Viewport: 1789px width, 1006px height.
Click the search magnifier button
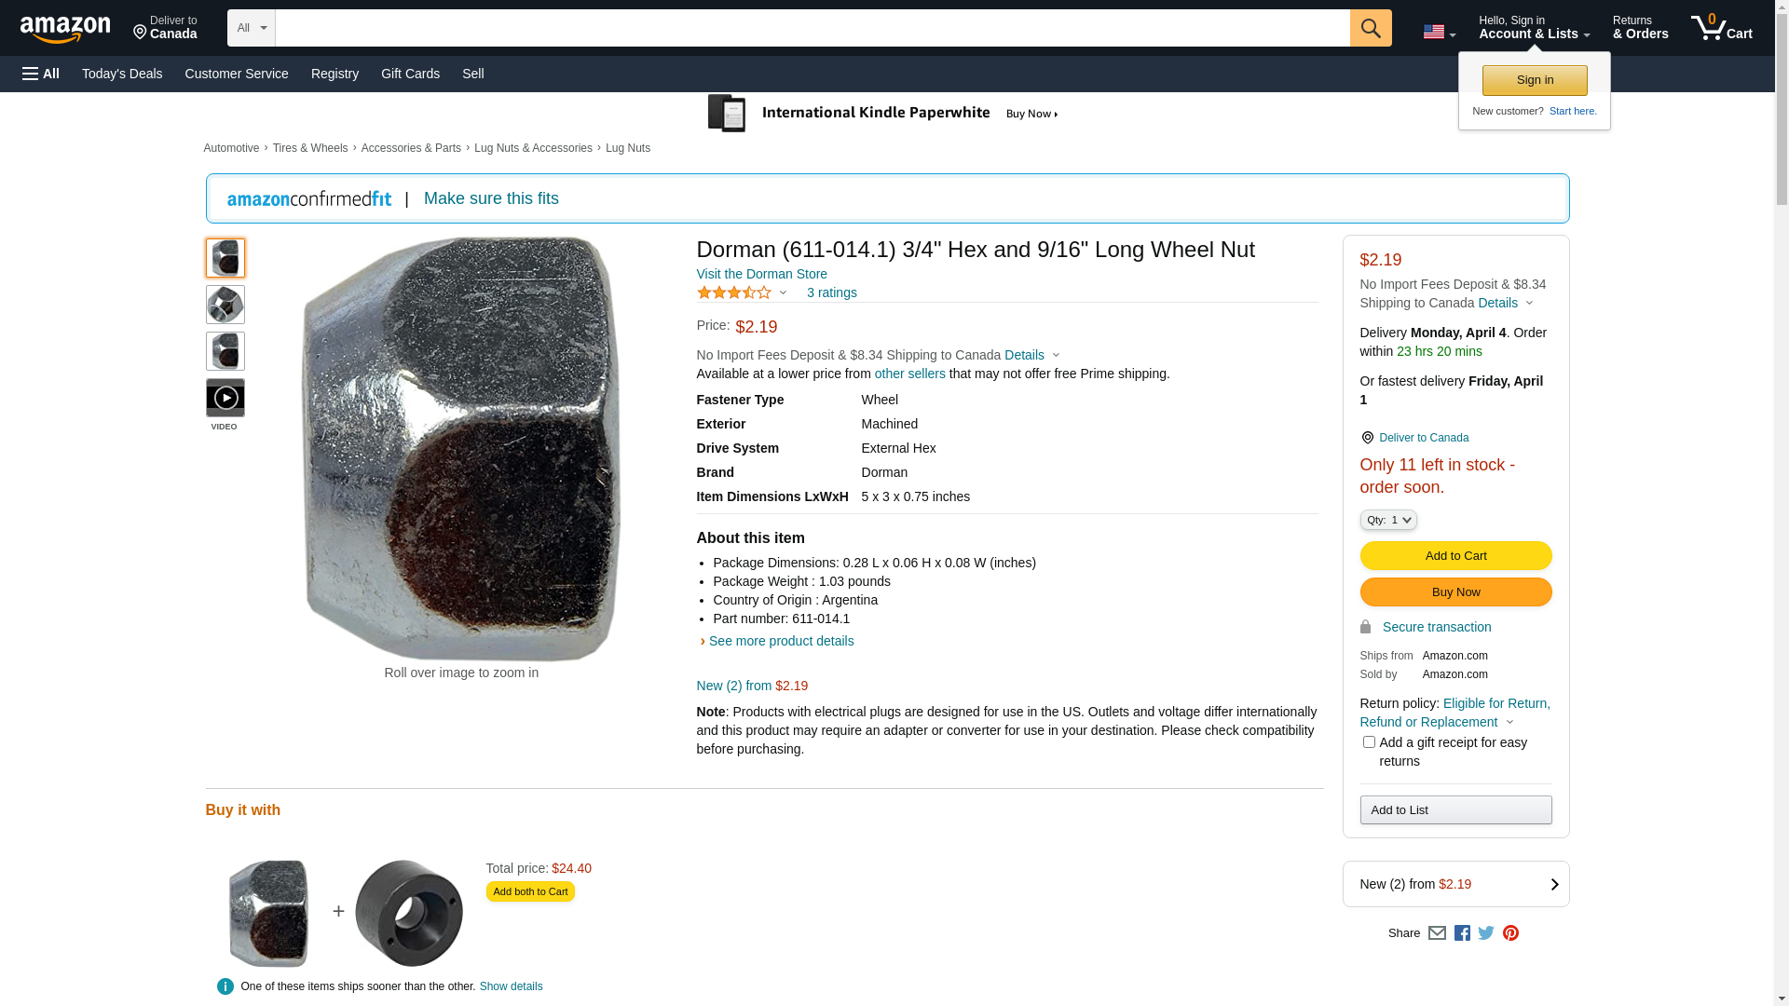[x=1370, y=28]
